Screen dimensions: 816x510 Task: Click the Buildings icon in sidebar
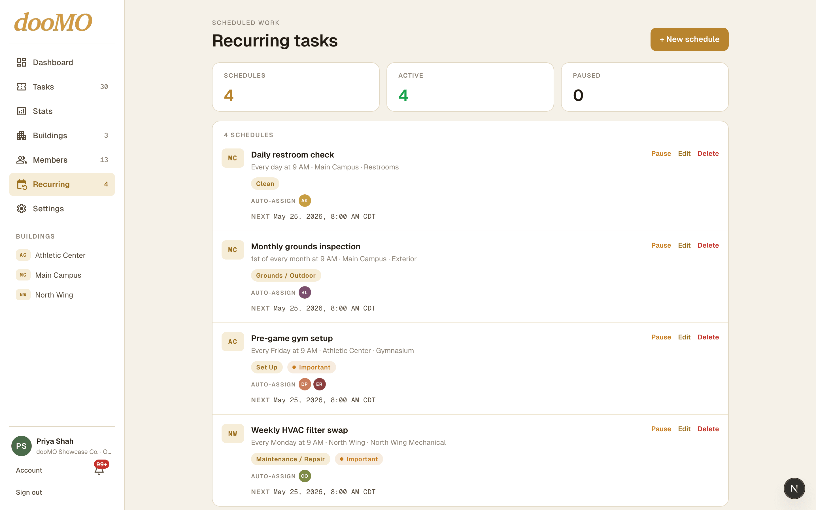pyautogui.click(x=22, y=135)
